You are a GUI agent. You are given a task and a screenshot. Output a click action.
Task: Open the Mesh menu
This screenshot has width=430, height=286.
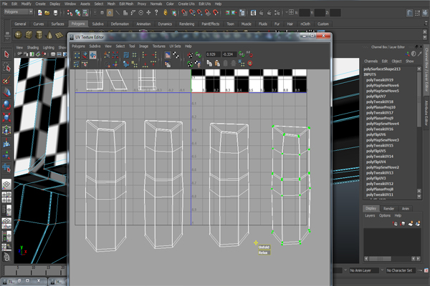[111, 4]
